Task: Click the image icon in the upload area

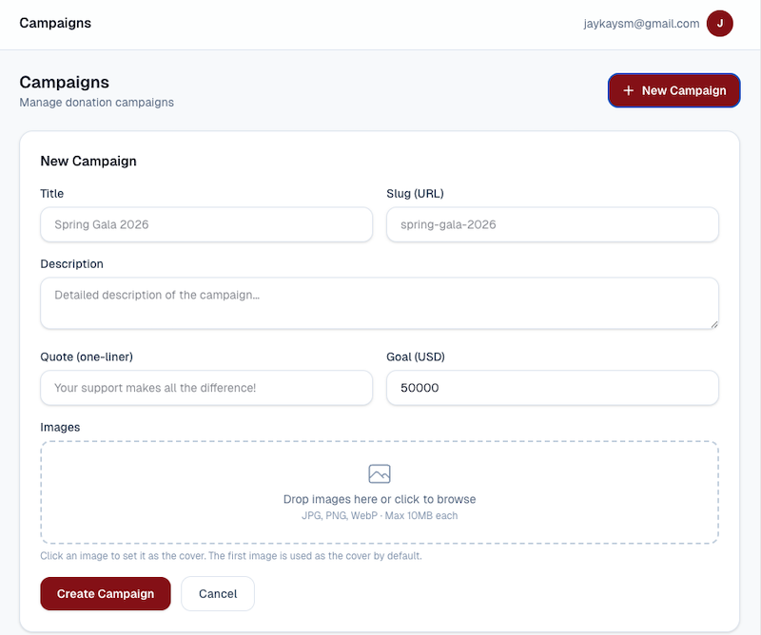Action: (x=380, y=473)
